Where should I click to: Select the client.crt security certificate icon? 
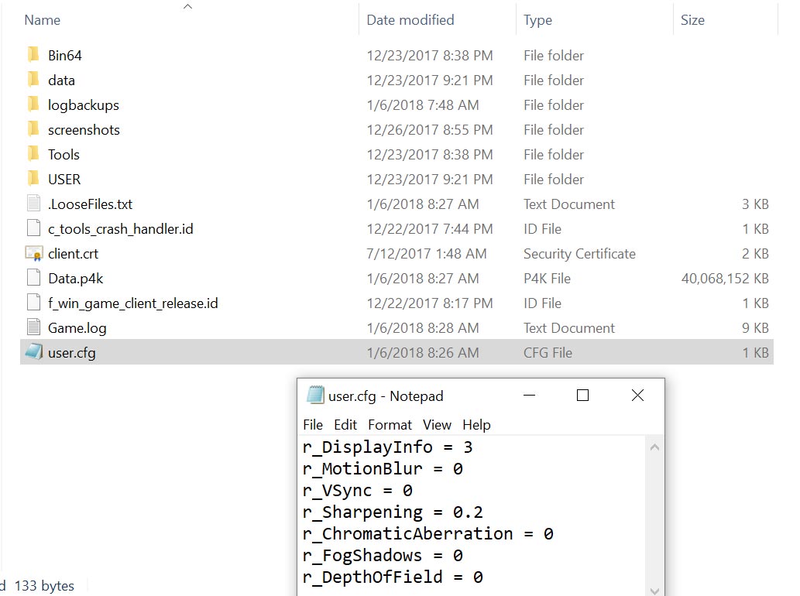[35, 253]
